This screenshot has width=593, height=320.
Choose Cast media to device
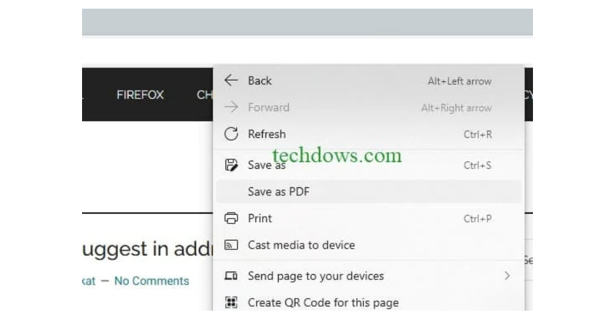click(x=369, y=245)
